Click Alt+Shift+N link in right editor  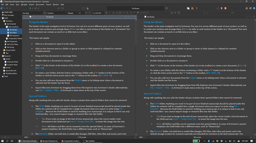pos(213,73)
